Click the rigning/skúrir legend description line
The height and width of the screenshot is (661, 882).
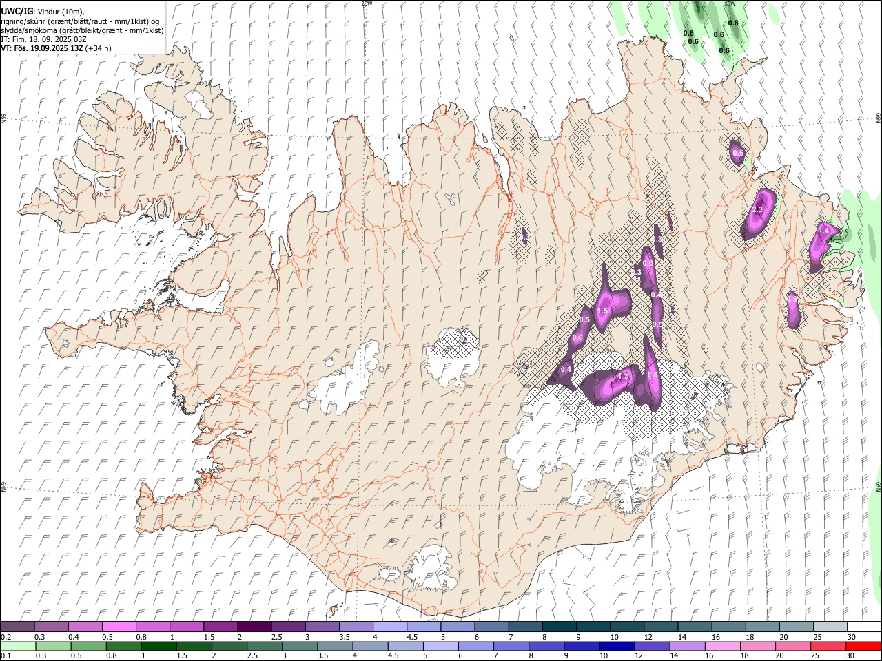tap(80, 21)
